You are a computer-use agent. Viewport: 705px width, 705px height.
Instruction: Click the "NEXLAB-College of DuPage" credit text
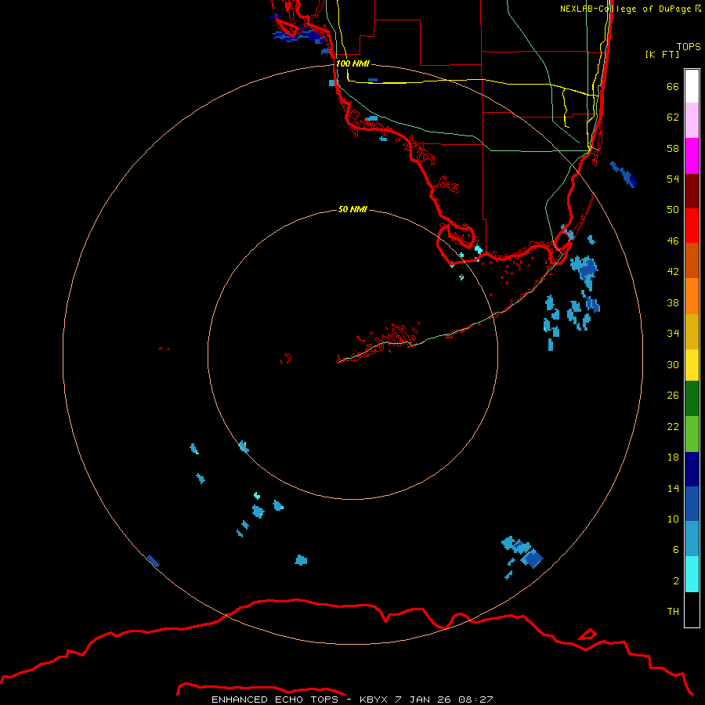[x=625, y=9]
